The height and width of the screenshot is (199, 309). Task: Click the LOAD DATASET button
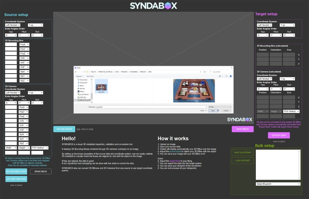click(243, 160)
